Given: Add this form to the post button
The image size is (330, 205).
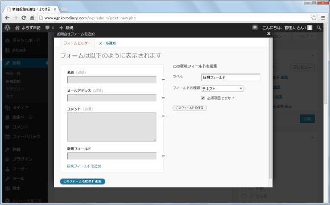Looking at the screenshot, I should click(x=82, y=182).
